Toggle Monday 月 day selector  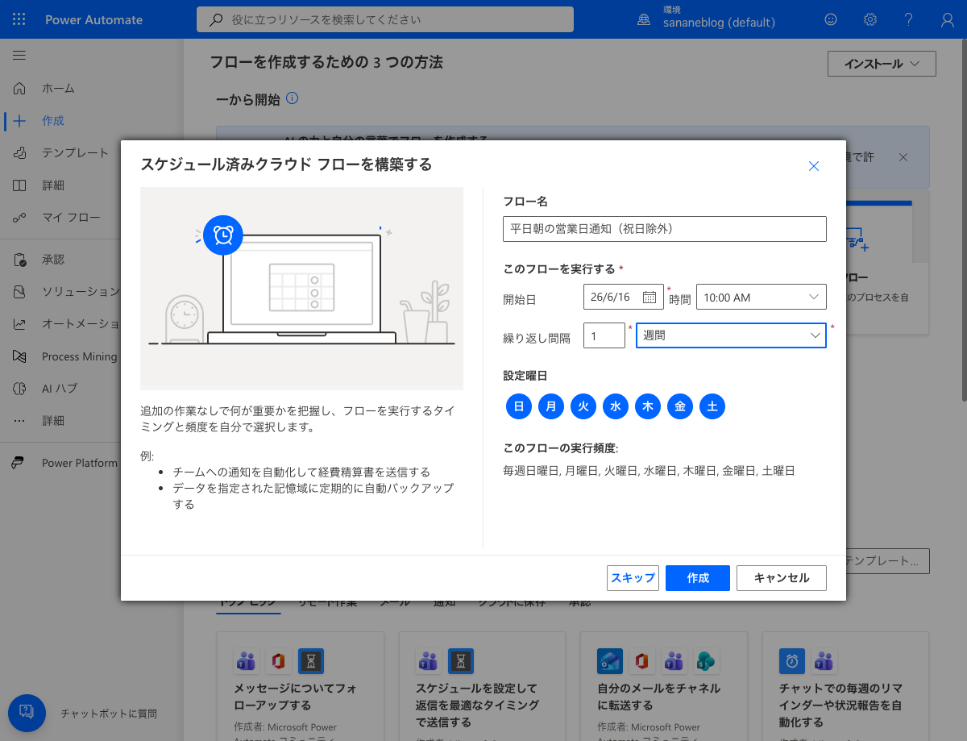[551, 406]
